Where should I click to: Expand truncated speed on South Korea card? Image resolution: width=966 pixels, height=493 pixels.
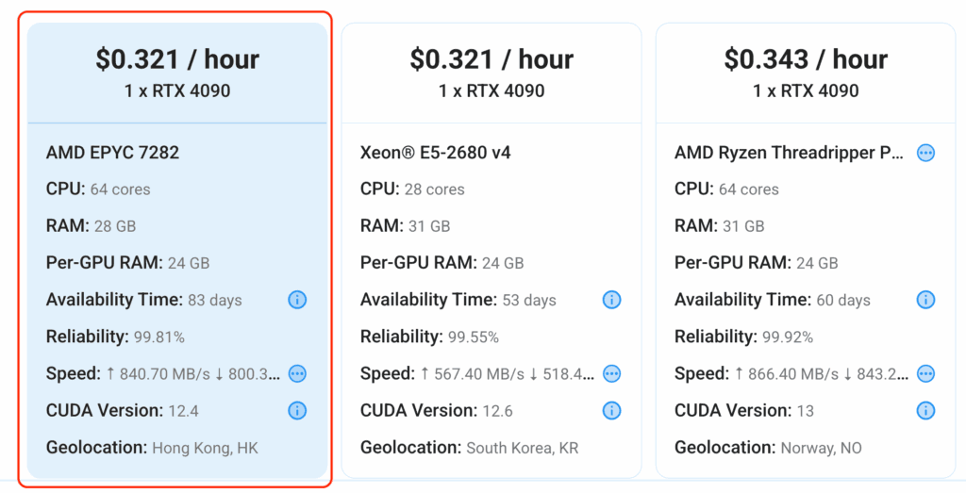pyautogui.click(x=611, y=373)
